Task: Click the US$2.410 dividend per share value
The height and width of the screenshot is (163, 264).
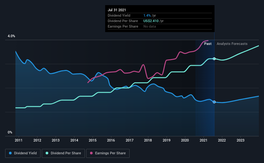Action: [x=151, y=21]
